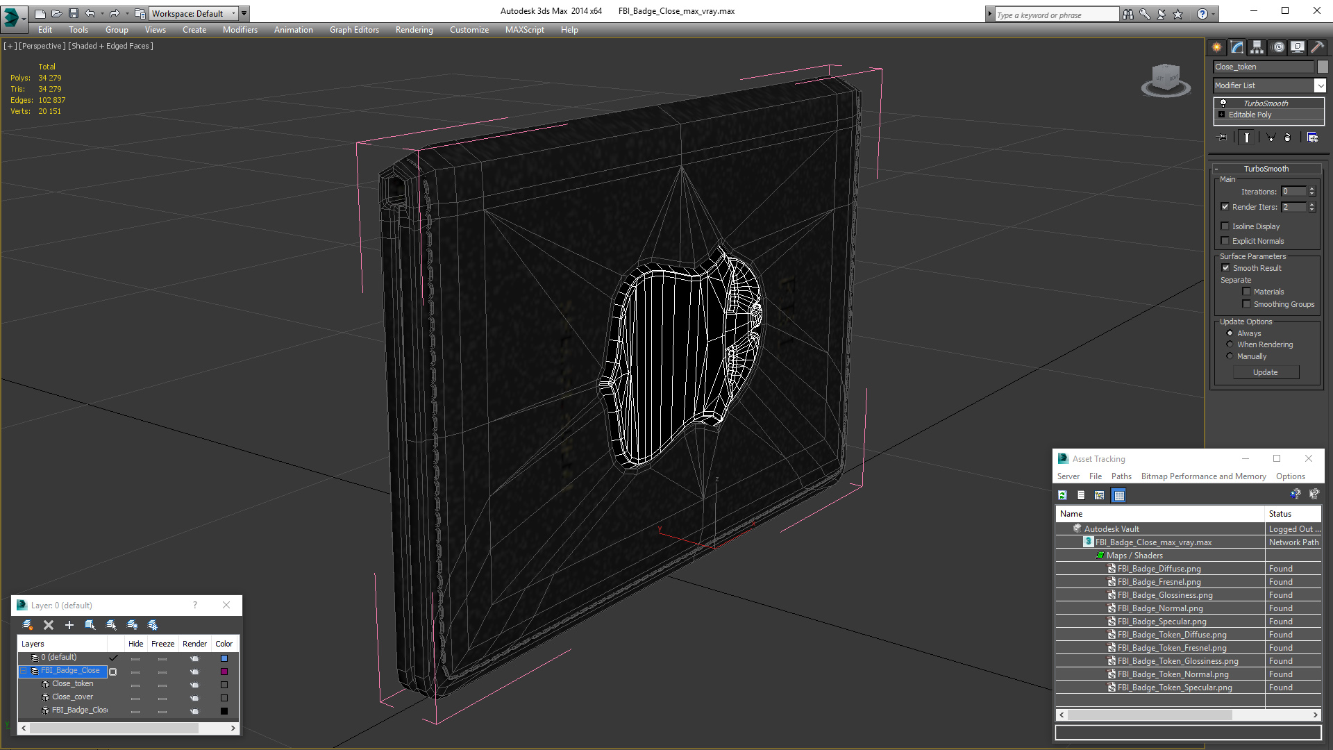Click the Update button in TurboSmooth
This screenshot has height=750, width=1333.
1265,372
